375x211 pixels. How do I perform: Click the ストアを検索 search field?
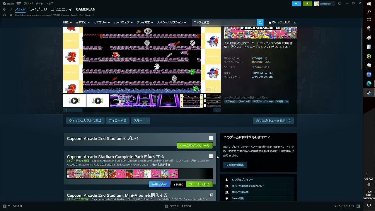point(224,22)
